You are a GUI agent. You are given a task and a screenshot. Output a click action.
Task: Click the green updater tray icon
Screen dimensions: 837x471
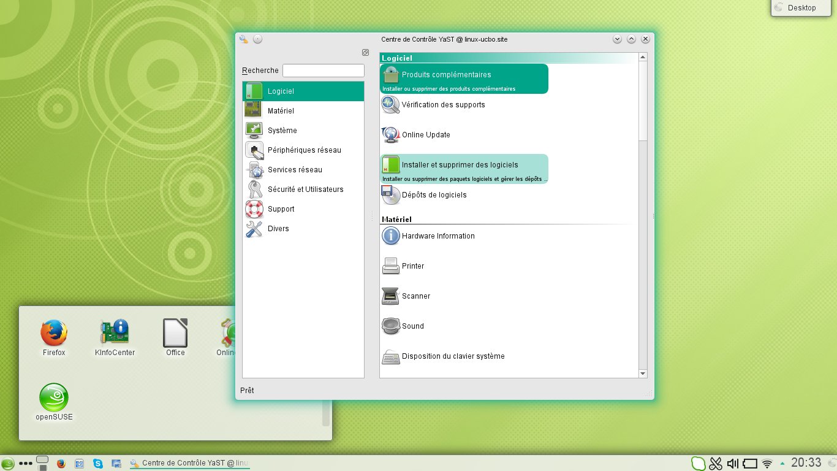(x=698, y=464)
